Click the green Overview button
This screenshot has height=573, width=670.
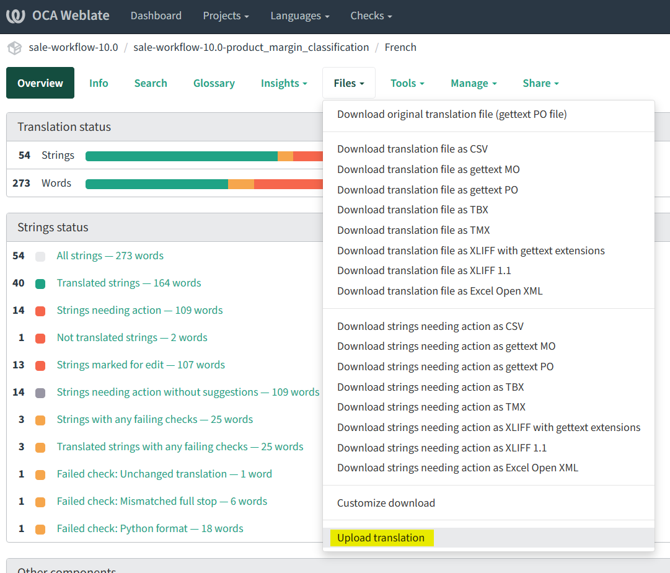pyautogui.click(x=40, y=83)
